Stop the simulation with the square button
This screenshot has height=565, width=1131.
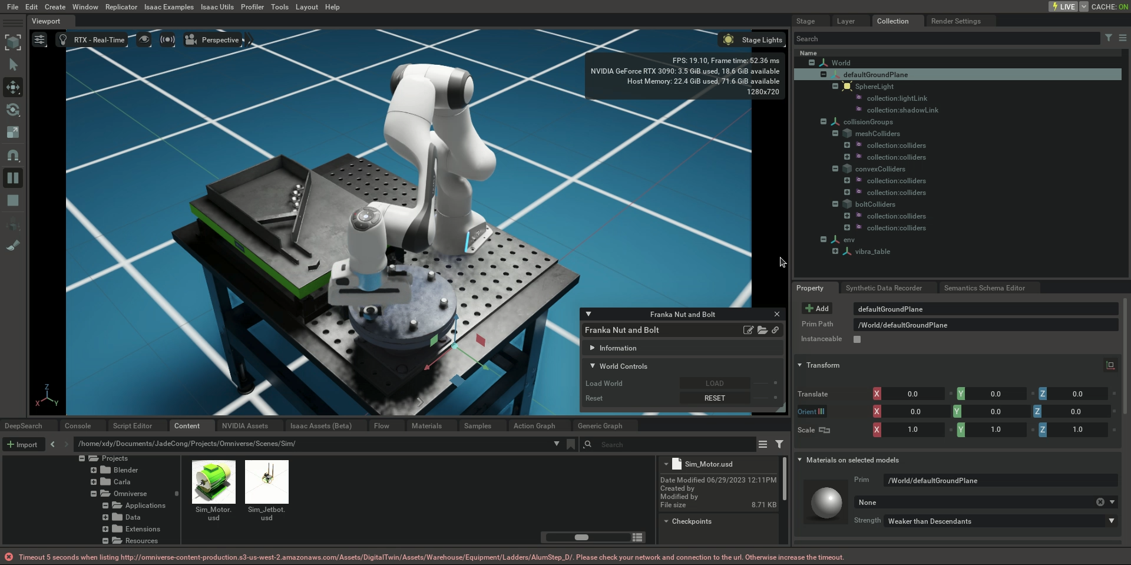pos(13,200)
